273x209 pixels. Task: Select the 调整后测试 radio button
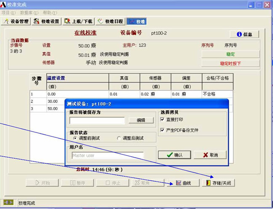119,138
